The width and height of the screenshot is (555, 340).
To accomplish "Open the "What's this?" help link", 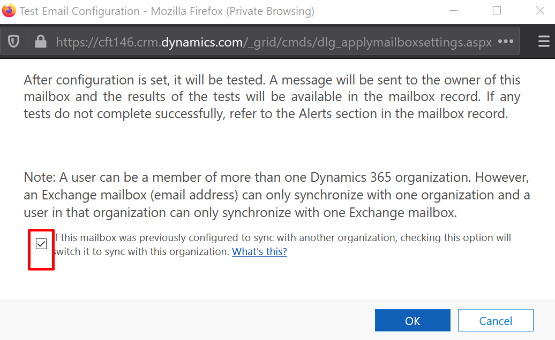I will click(x=259, y=251).
